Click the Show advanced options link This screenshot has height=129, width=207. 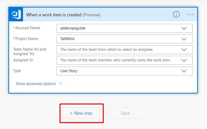coord(36,84)
